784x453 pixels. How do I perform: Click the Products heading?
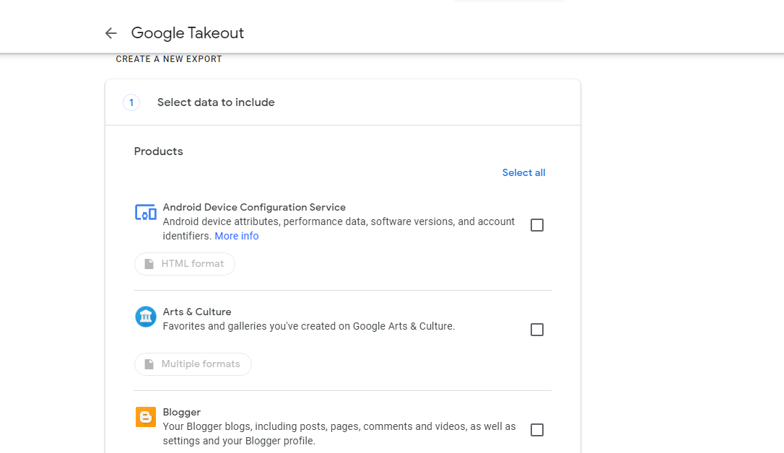(x=159, y=151)
